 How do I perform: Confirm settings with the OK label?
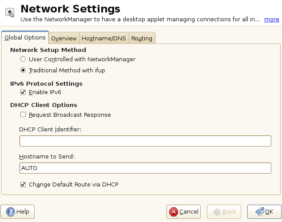(x=269, y=212)
